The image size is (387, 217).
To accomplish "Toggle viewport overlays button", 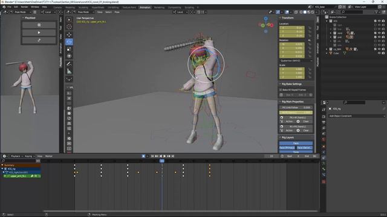I will [287, 12].
